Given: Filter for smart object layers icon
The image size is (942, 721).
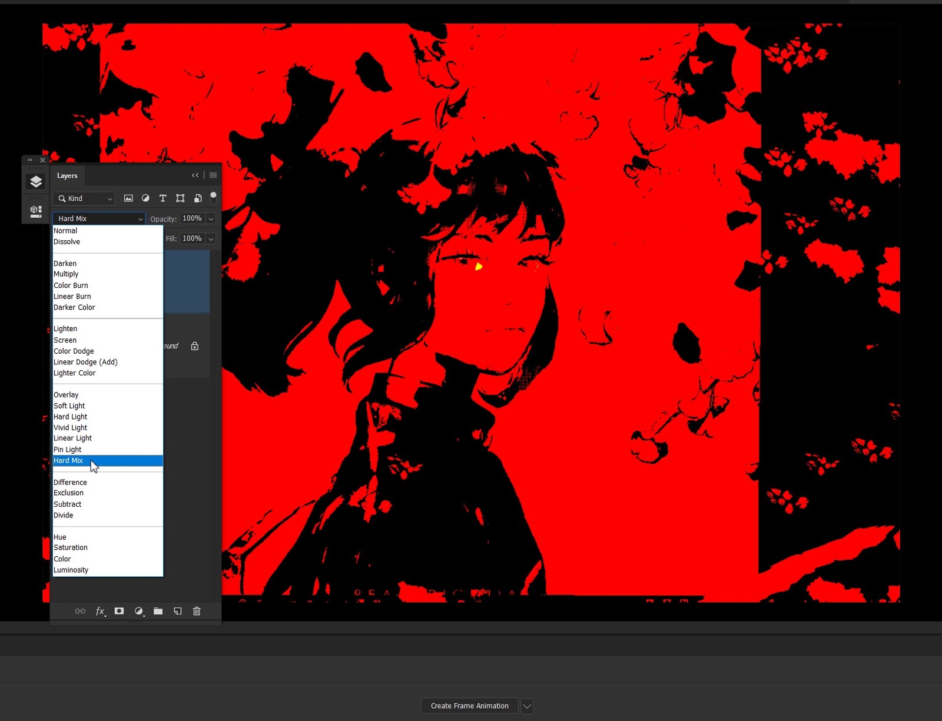Looking at the screenshot, I should [198, 198].
